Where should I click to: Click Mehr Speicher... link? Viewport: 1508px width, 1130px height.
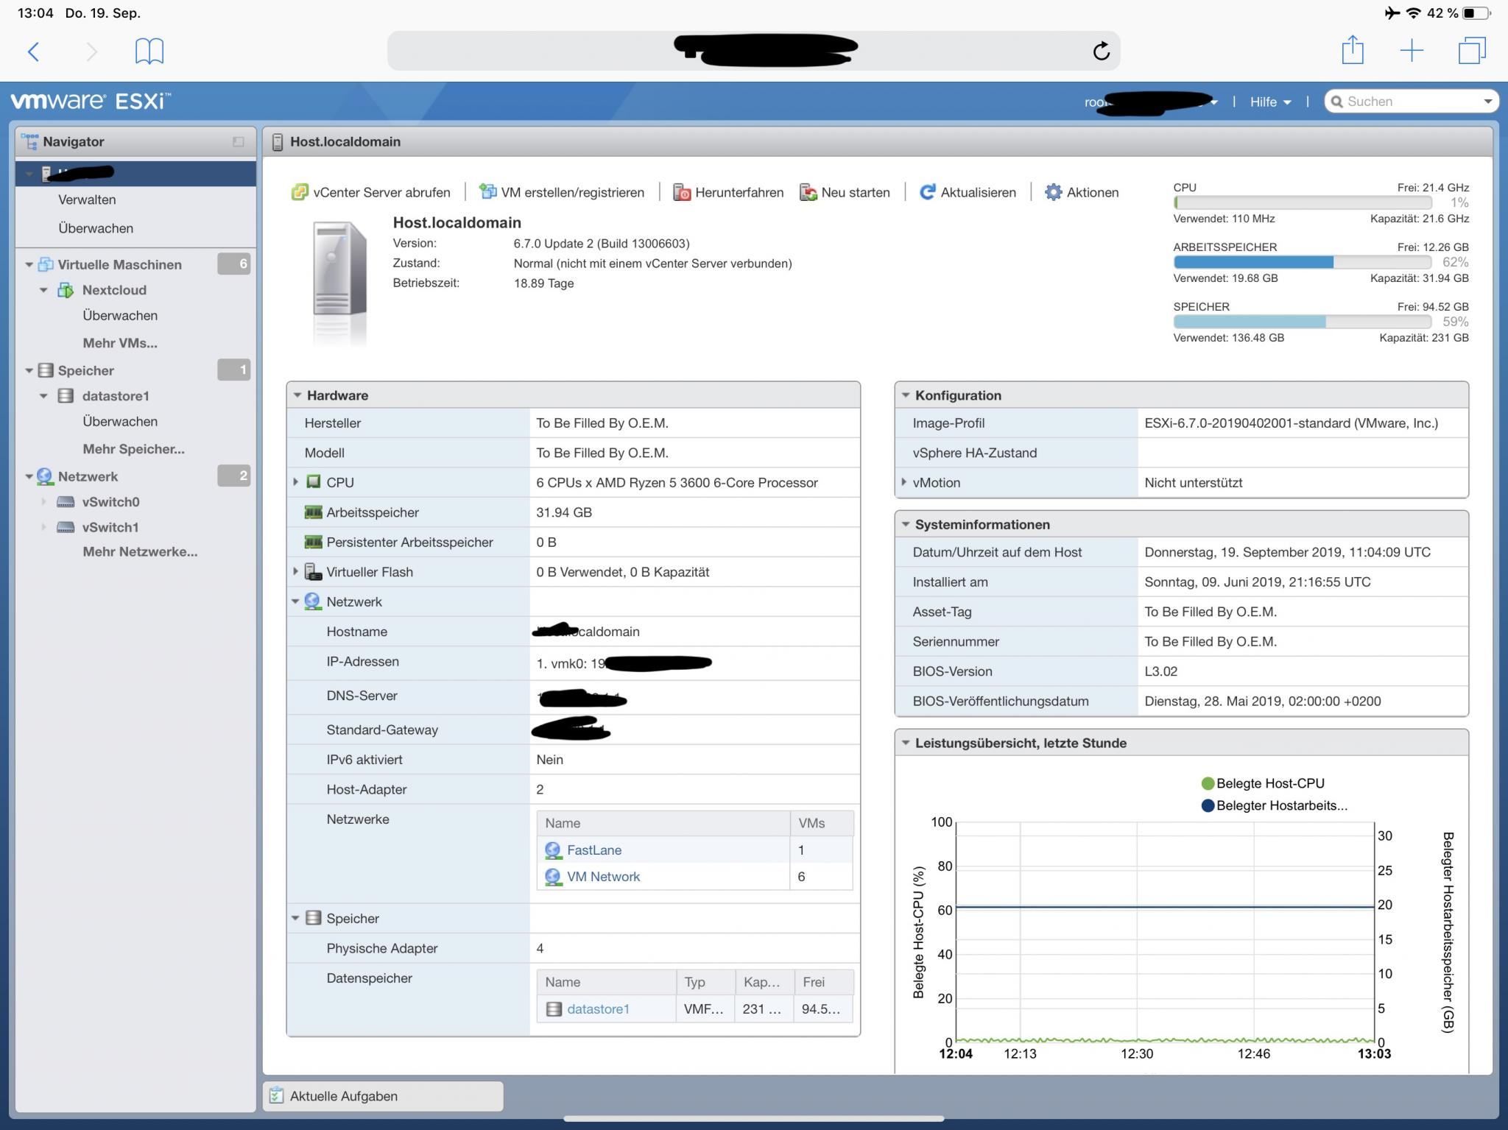[x=133, y=449]
